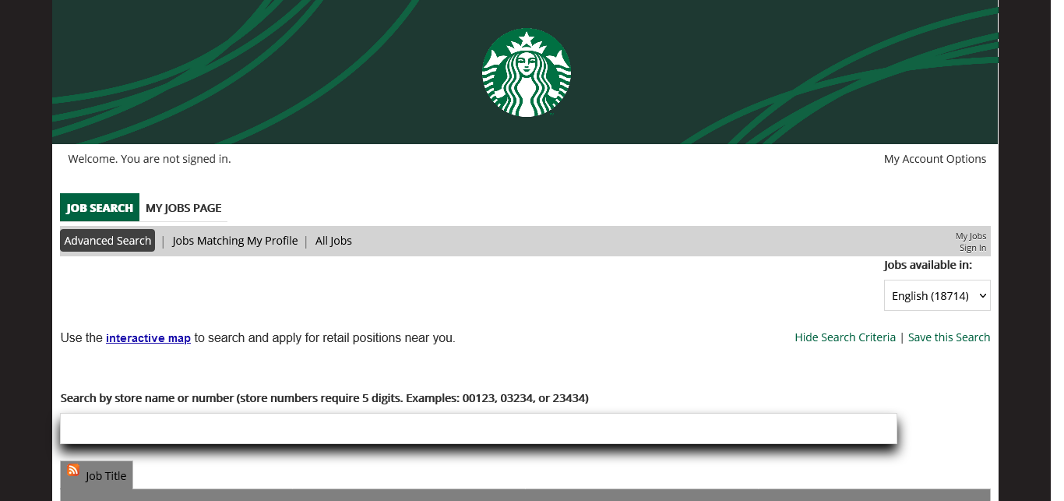Hide Search Criteria section
This screenshot has width=1064, height=501.
845,337
